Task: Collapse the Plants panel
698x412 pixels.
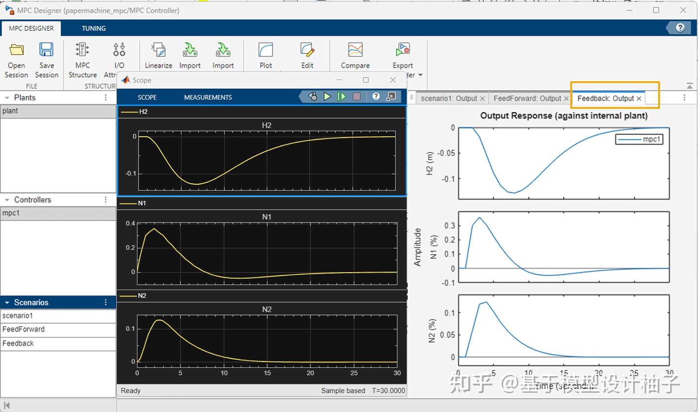Action: [7, 97]
